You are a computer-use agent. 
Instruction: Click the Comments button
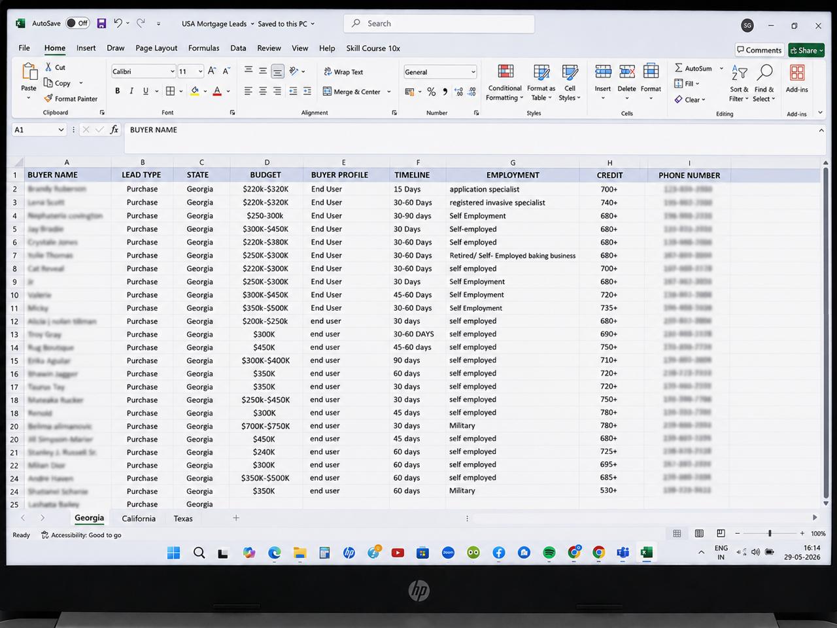click(759, 50)
